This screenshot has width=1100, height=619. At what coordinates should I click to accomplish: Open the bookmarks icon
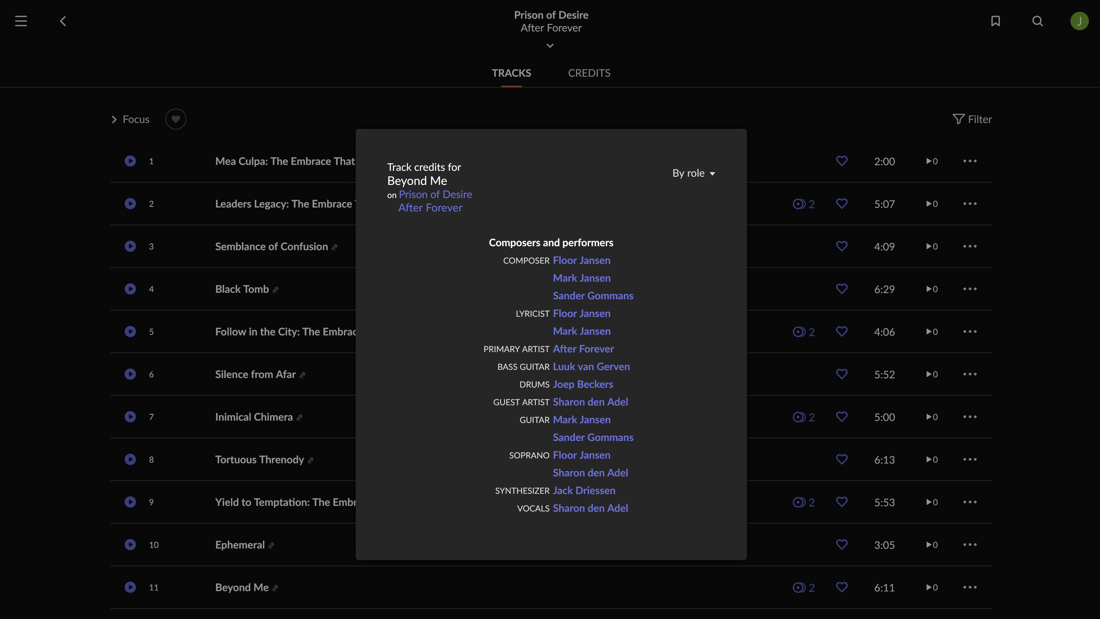[995, 21]
